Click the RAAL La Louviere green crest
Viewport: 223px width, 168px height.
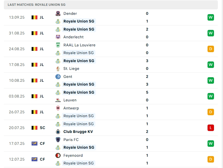pos(58,45)
